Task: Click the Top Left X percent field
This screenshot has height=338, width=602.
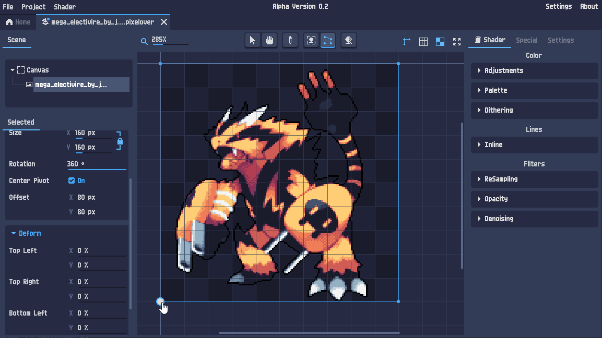Action: 101,251
